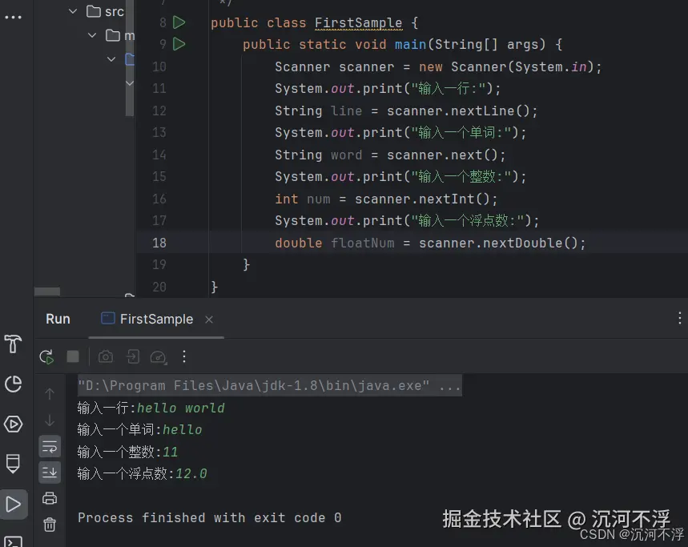Toggle the Run tool window play icon

pos(13,504)
